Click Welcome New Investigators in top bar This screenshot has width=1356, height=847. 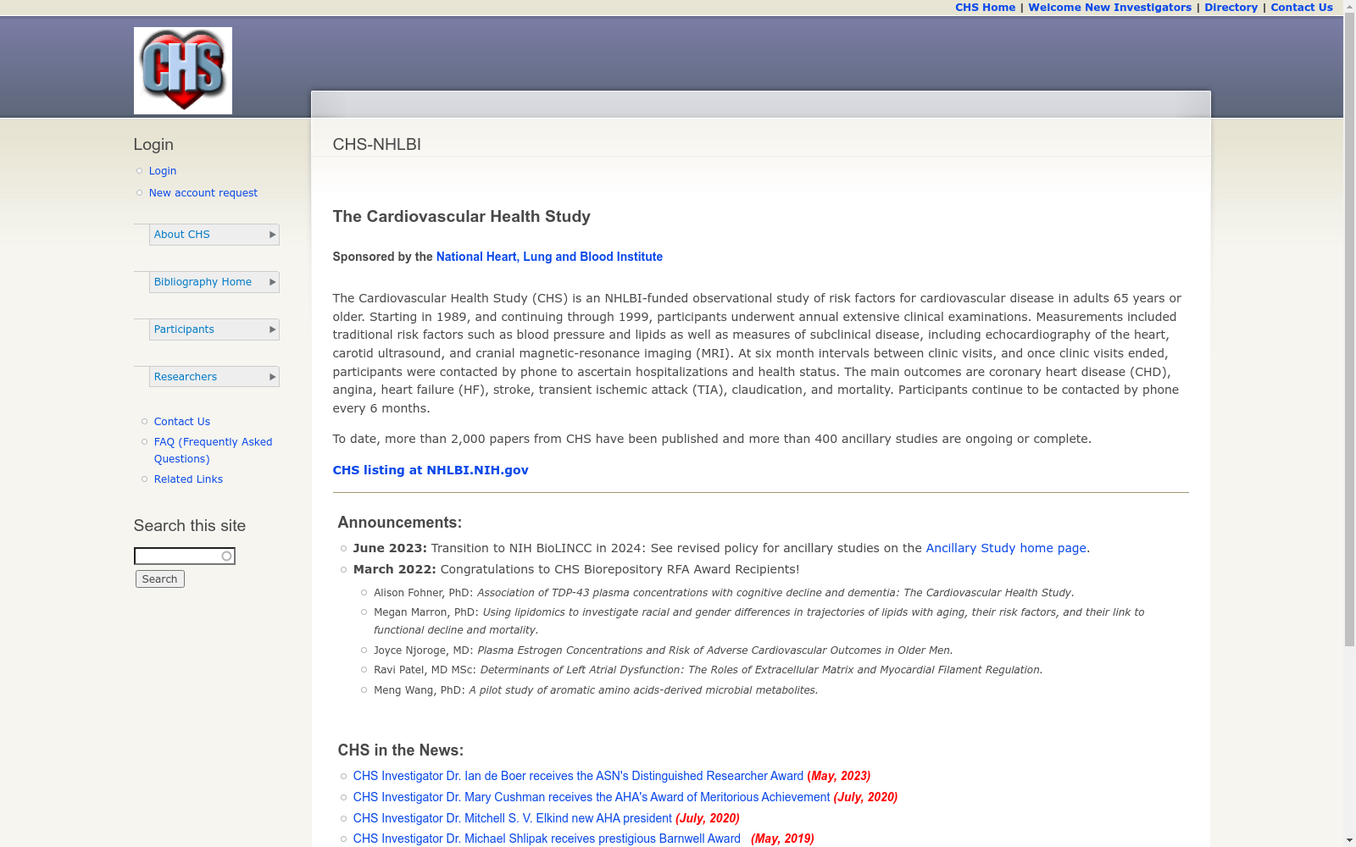(1109, 7)
